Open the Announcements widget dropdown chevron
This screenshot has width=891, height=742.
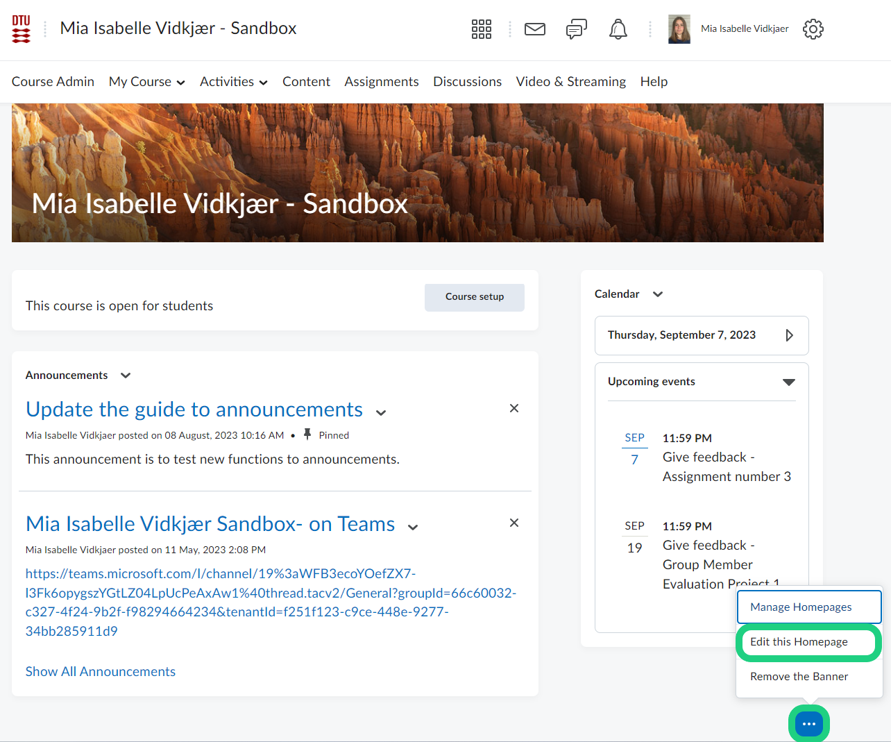click(x=126, y=376)
